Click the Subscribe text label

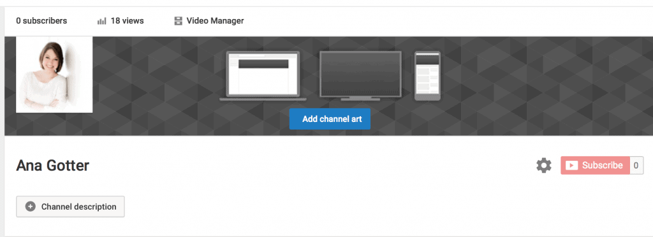coord(603,166)
